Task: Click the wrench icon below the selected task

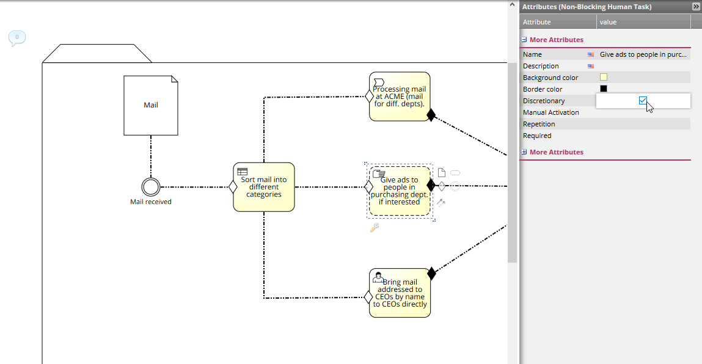Action: (x=375, y=228)
